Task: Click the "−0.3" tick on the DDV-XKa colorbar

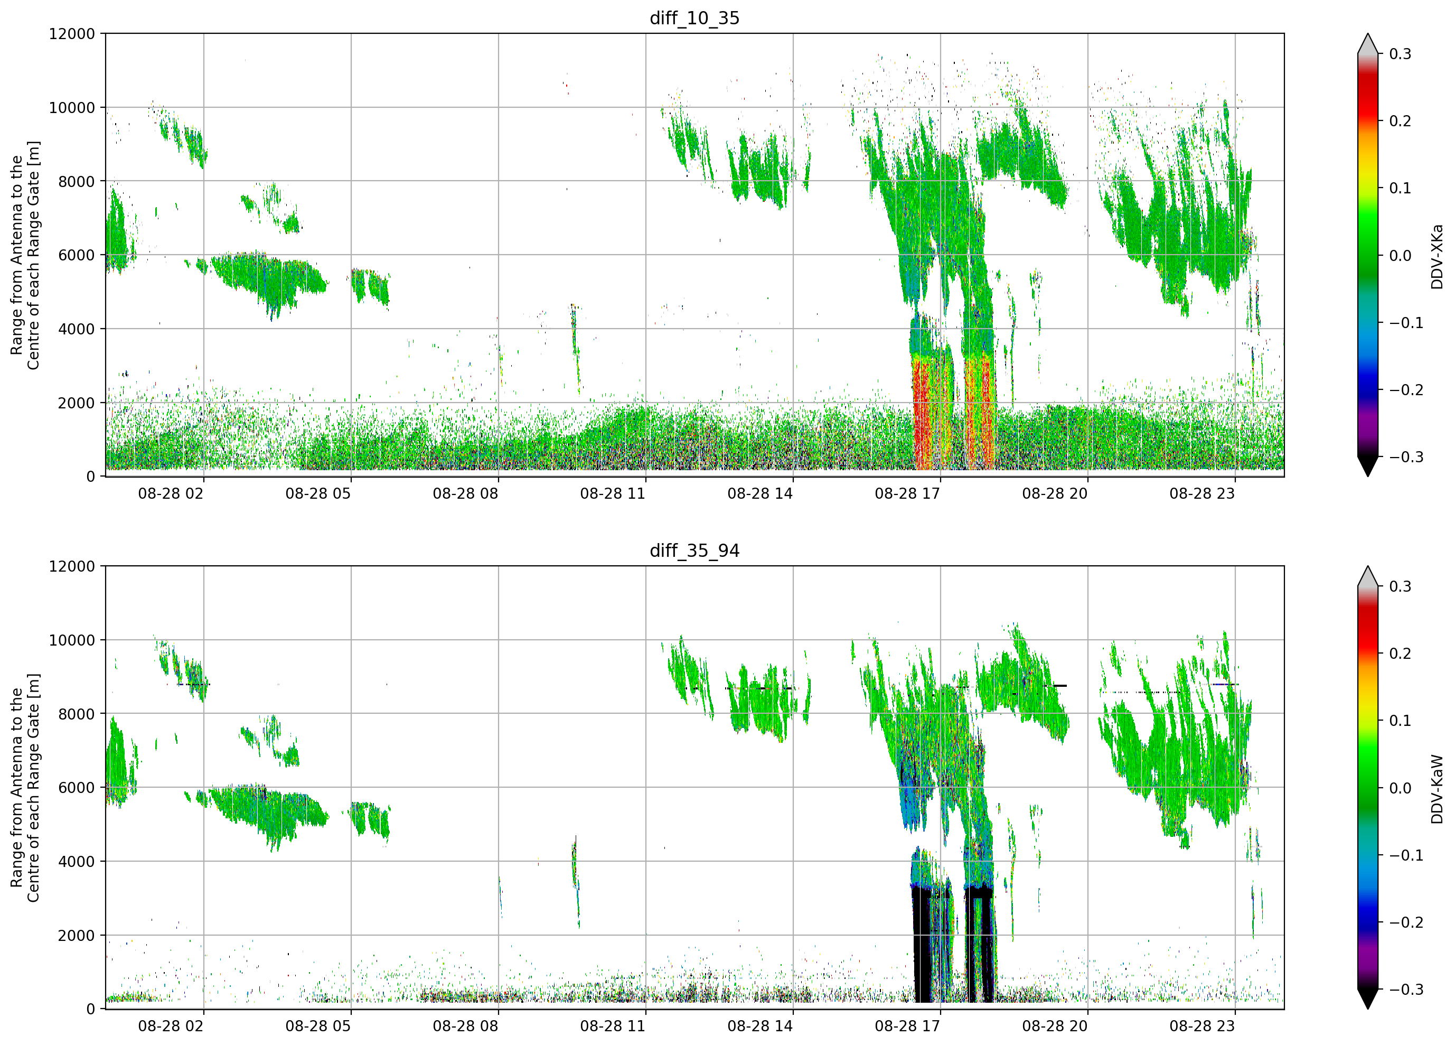Action: point(1406,457)
